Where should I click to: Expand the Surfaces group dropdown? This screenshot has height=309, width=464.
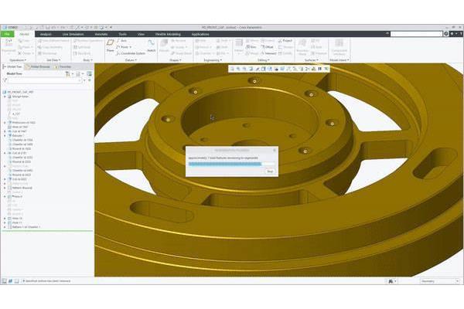pos(312,60)
